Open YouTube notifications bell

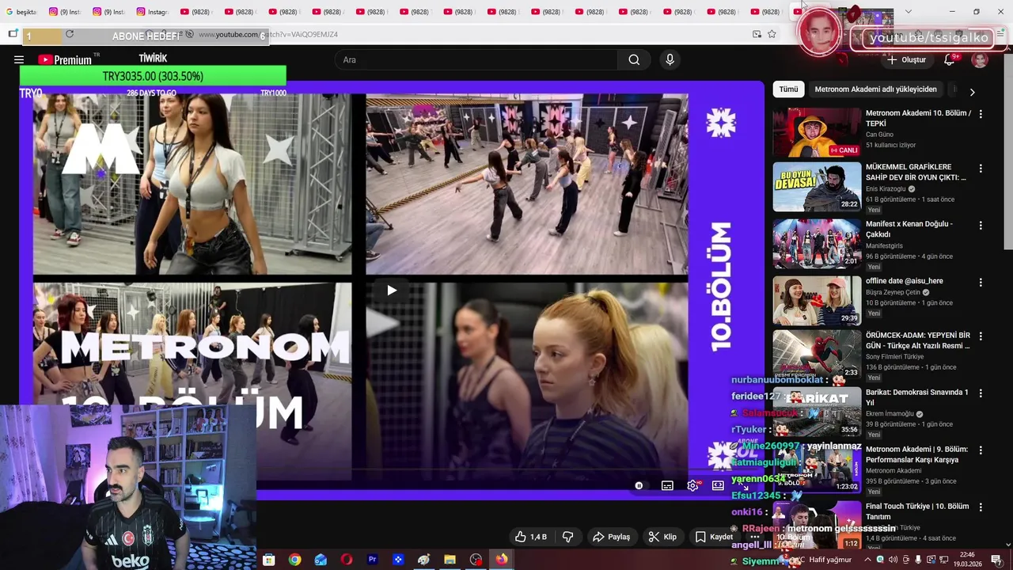(949, 59)
